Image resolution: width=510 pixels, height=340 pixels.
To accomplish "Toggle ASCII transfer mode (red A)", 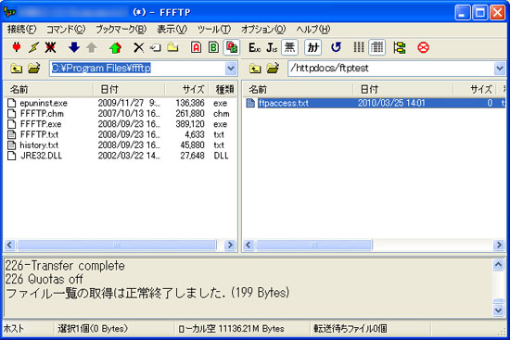I will click(x=197, y=47).
